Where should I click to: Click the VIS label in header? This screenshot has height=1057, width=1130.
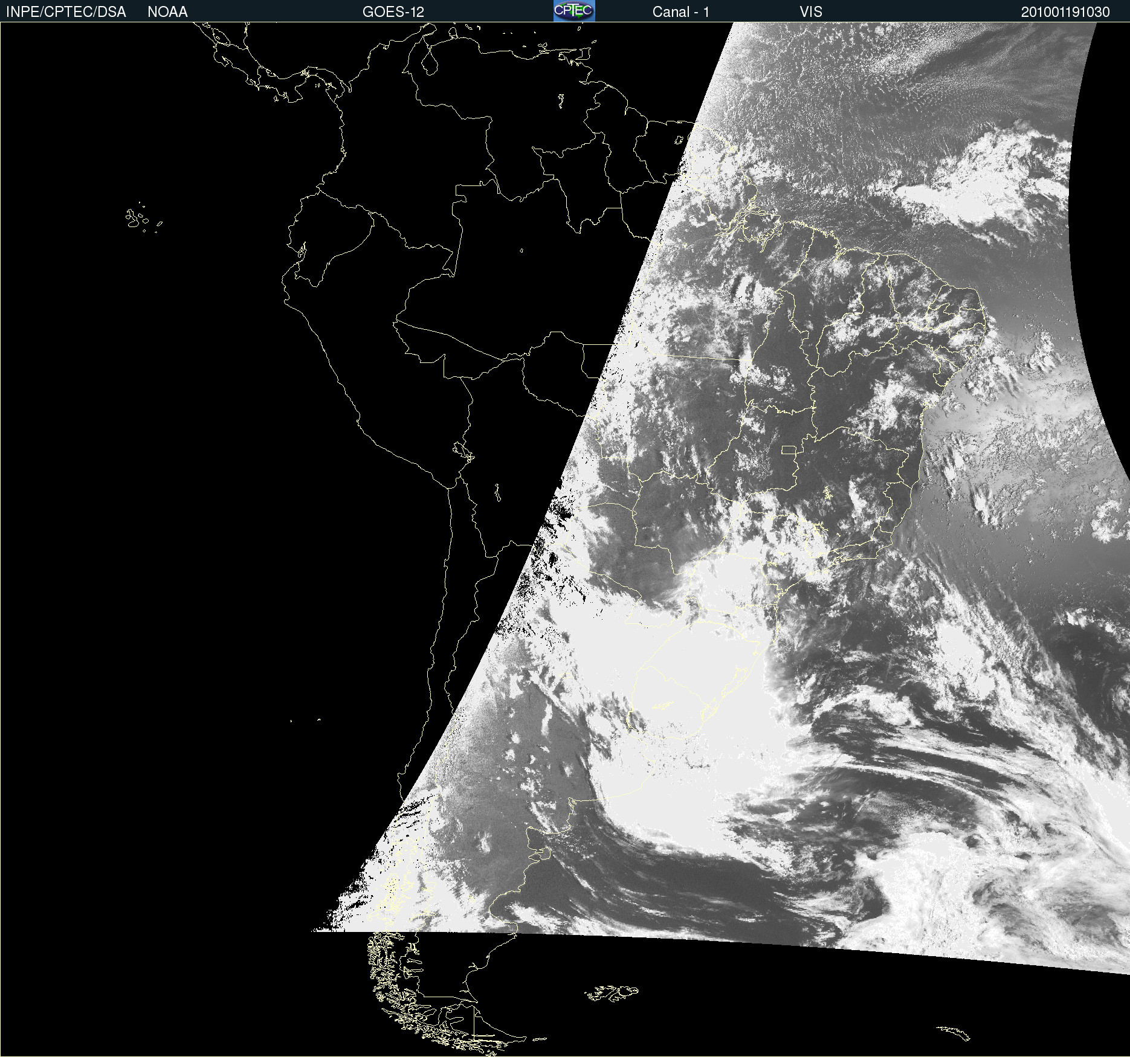point(811,12)
